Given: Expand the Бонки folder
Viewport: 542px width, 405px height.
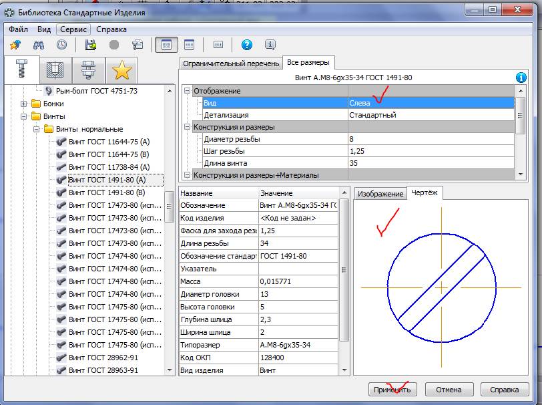Looking at the screenshot, I should click(23, 104).
